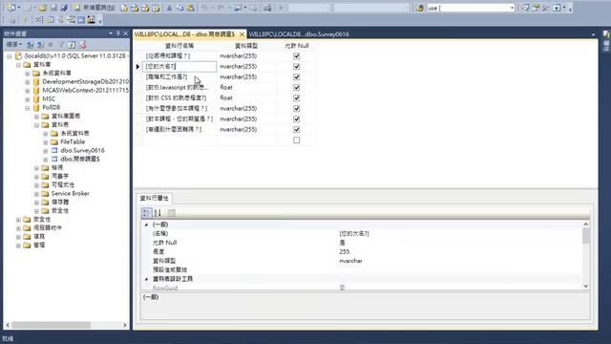The image size is (611, 344).
Task: Expand the MCASWebContext database node
Action: tap(28, 91)
